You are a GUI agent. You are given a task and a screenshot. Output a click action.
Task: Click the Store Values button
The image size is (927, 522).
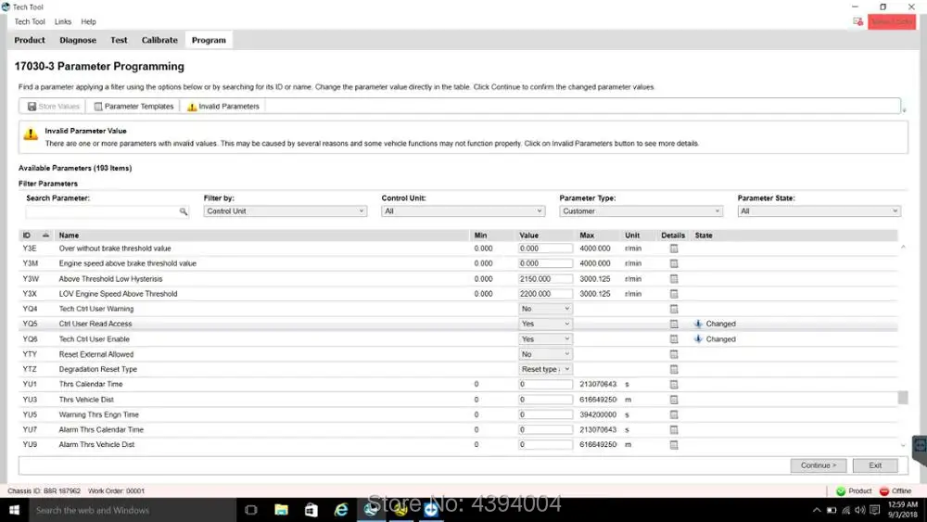click(x=53, y=107)
